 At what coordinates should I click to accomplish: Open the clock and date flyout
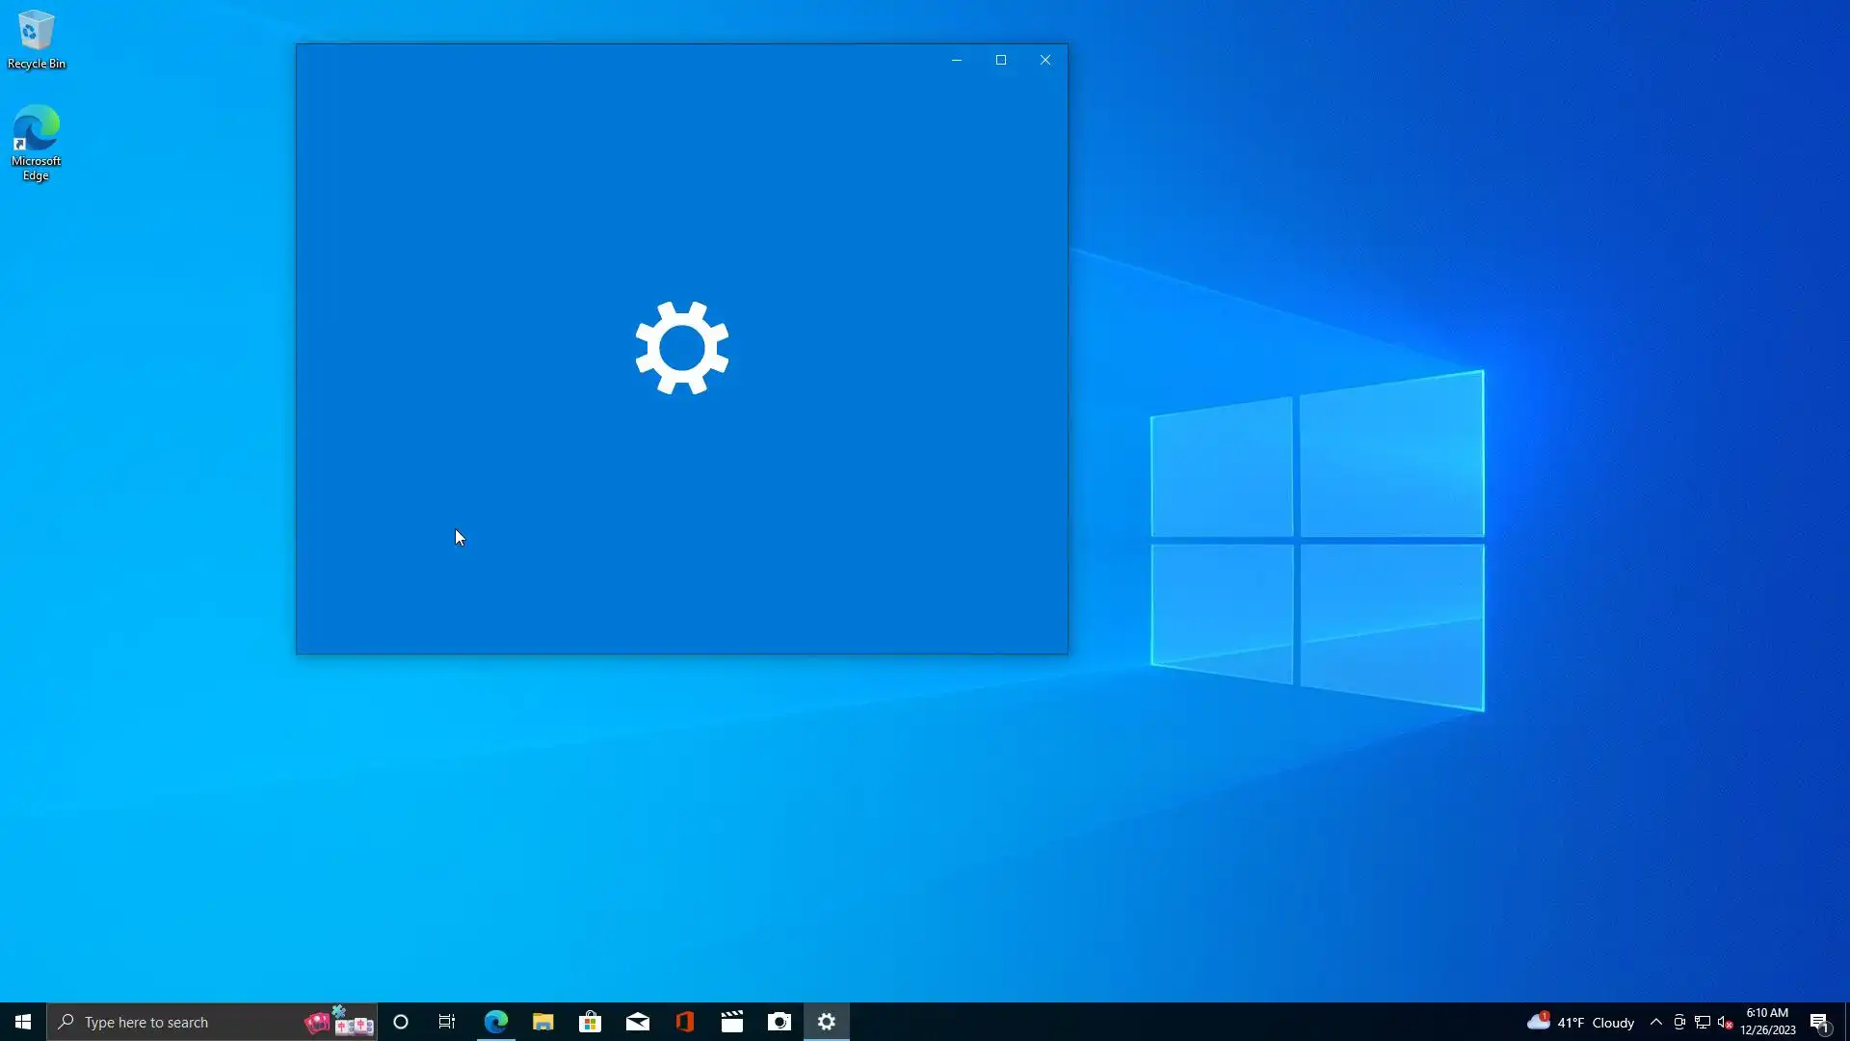tap(1767, 1022)
